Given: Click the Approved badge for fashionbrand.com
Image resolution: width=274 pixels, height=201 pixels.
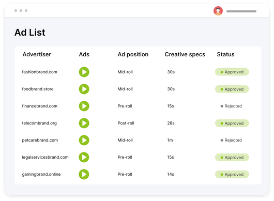Looking at the screenshot, I should pos(232,72).
